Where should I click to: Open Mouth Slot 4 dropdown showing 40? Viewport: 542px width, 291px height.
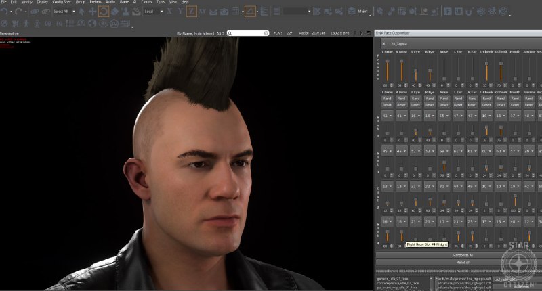pos(515,221)
